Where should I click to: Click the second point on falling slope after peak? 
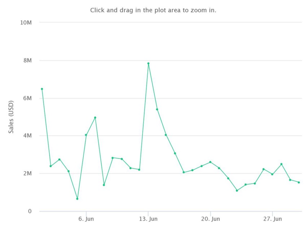[x=166, y=135]
